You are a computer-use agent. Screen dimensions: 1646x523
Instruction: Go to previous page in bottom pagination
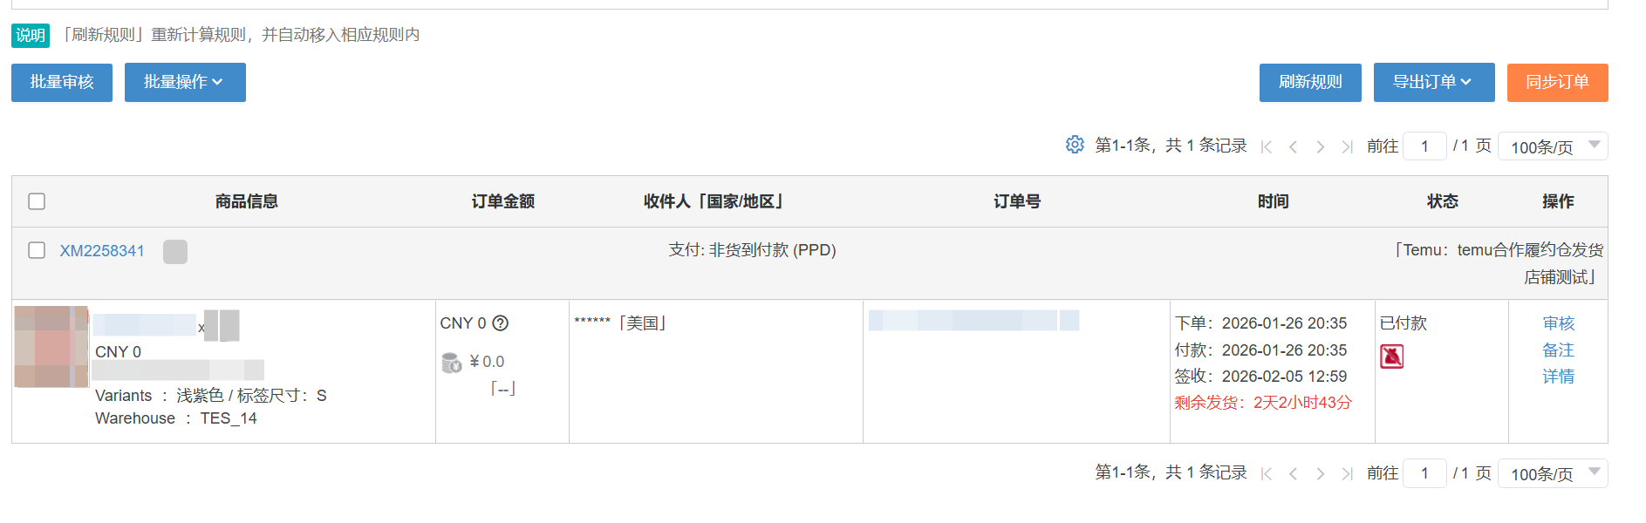pyautogui.click(x=1294, y=474)
